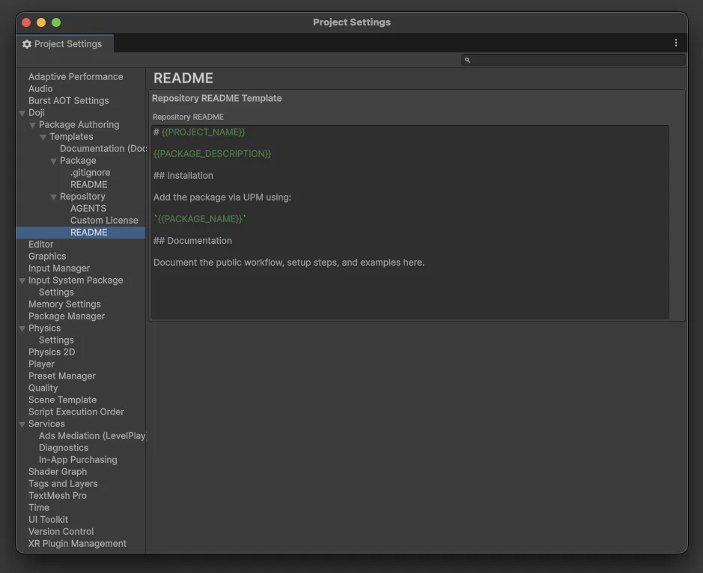
Task: Collapse the Input System Package node
Action: (x=22, y=281)
